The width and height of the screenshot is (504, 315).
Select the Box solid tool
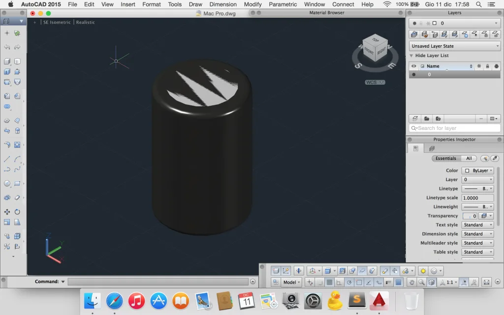point(7,61)
